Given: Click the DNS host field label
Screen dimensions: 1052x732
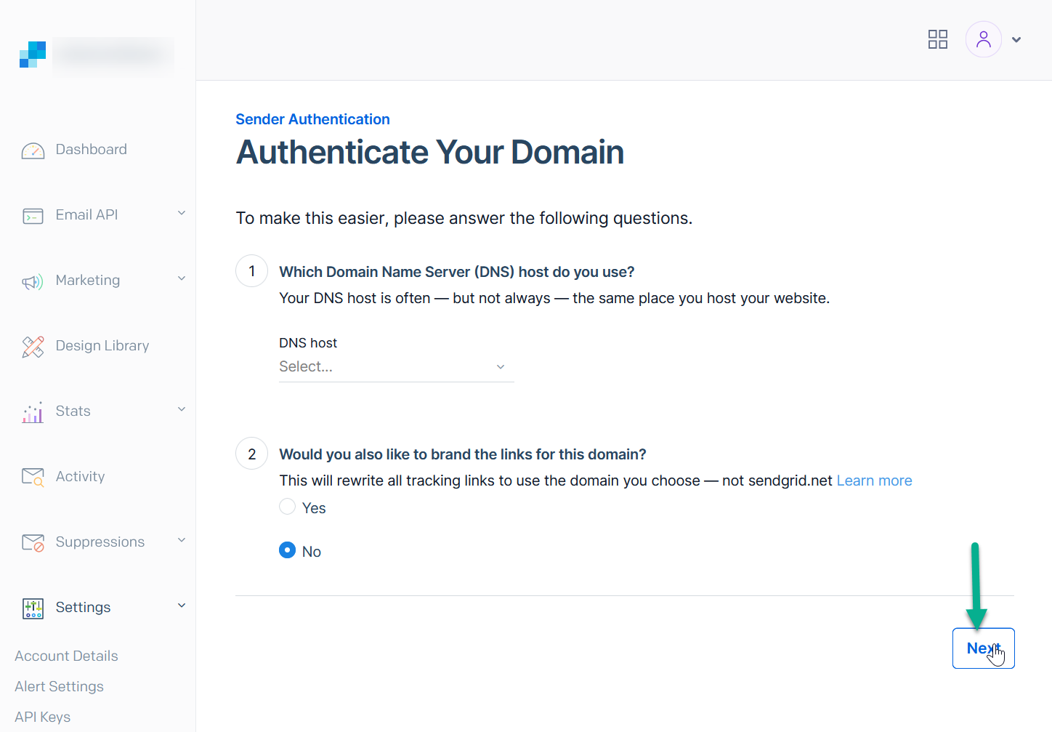Looking at the screenshot, I should click(308, 343).
